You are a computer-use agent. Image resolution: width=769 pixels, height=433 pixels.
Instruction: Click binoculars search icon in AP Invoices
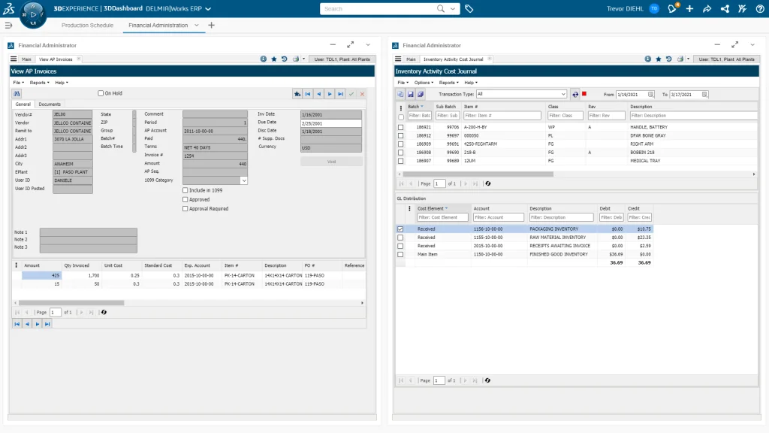17,94
